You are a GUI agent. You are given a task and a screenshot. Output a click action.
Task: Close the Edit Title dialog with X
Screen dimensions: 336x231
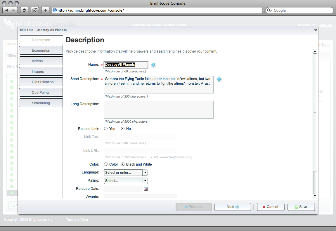click(x=315, y=30)
